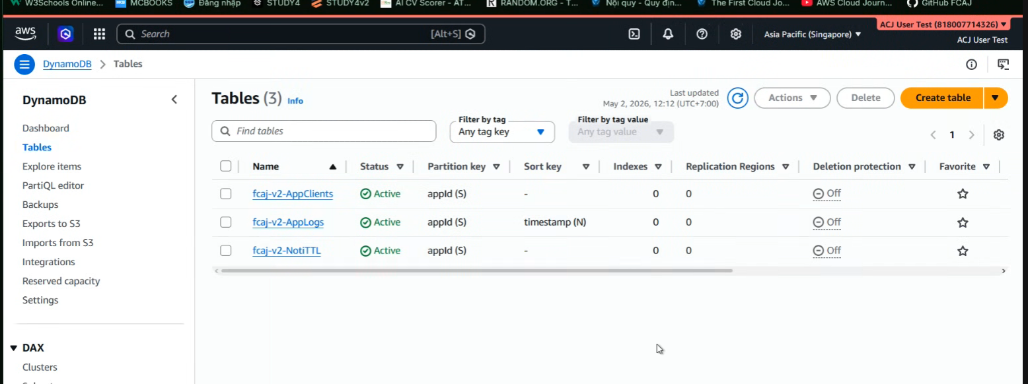Viewport: 1028px width, 384px height.
Task: Click AppLogs row Deletion protection Off
Action: (827, 222)
